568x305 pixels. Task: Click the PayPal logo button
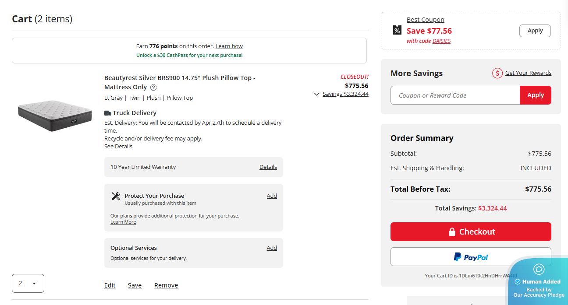click(471, 257)
